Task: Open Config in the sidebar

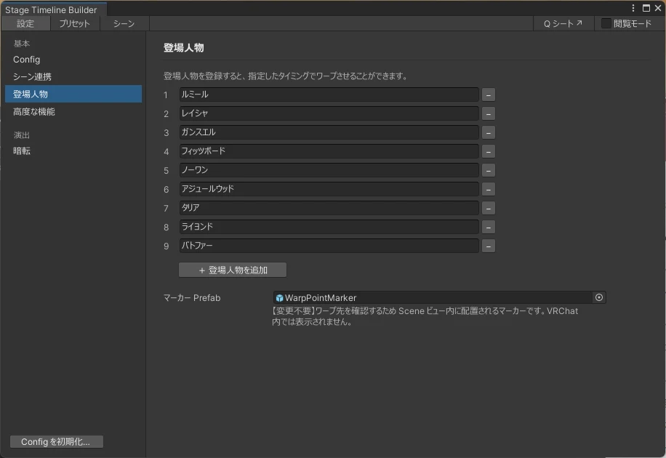Action: click(x=73, y=60)
